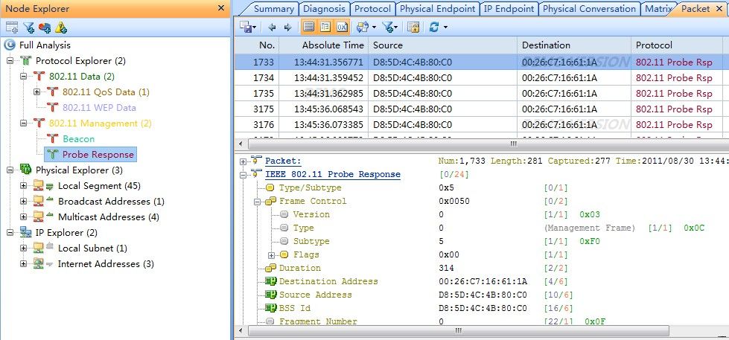729x340 pixels.
Task: Click the add chart icon in Node Explorer
Action: click(x=45, y=28)
